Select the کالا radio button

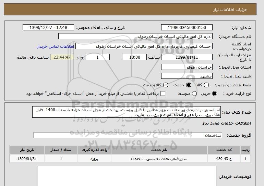point(206,85)
